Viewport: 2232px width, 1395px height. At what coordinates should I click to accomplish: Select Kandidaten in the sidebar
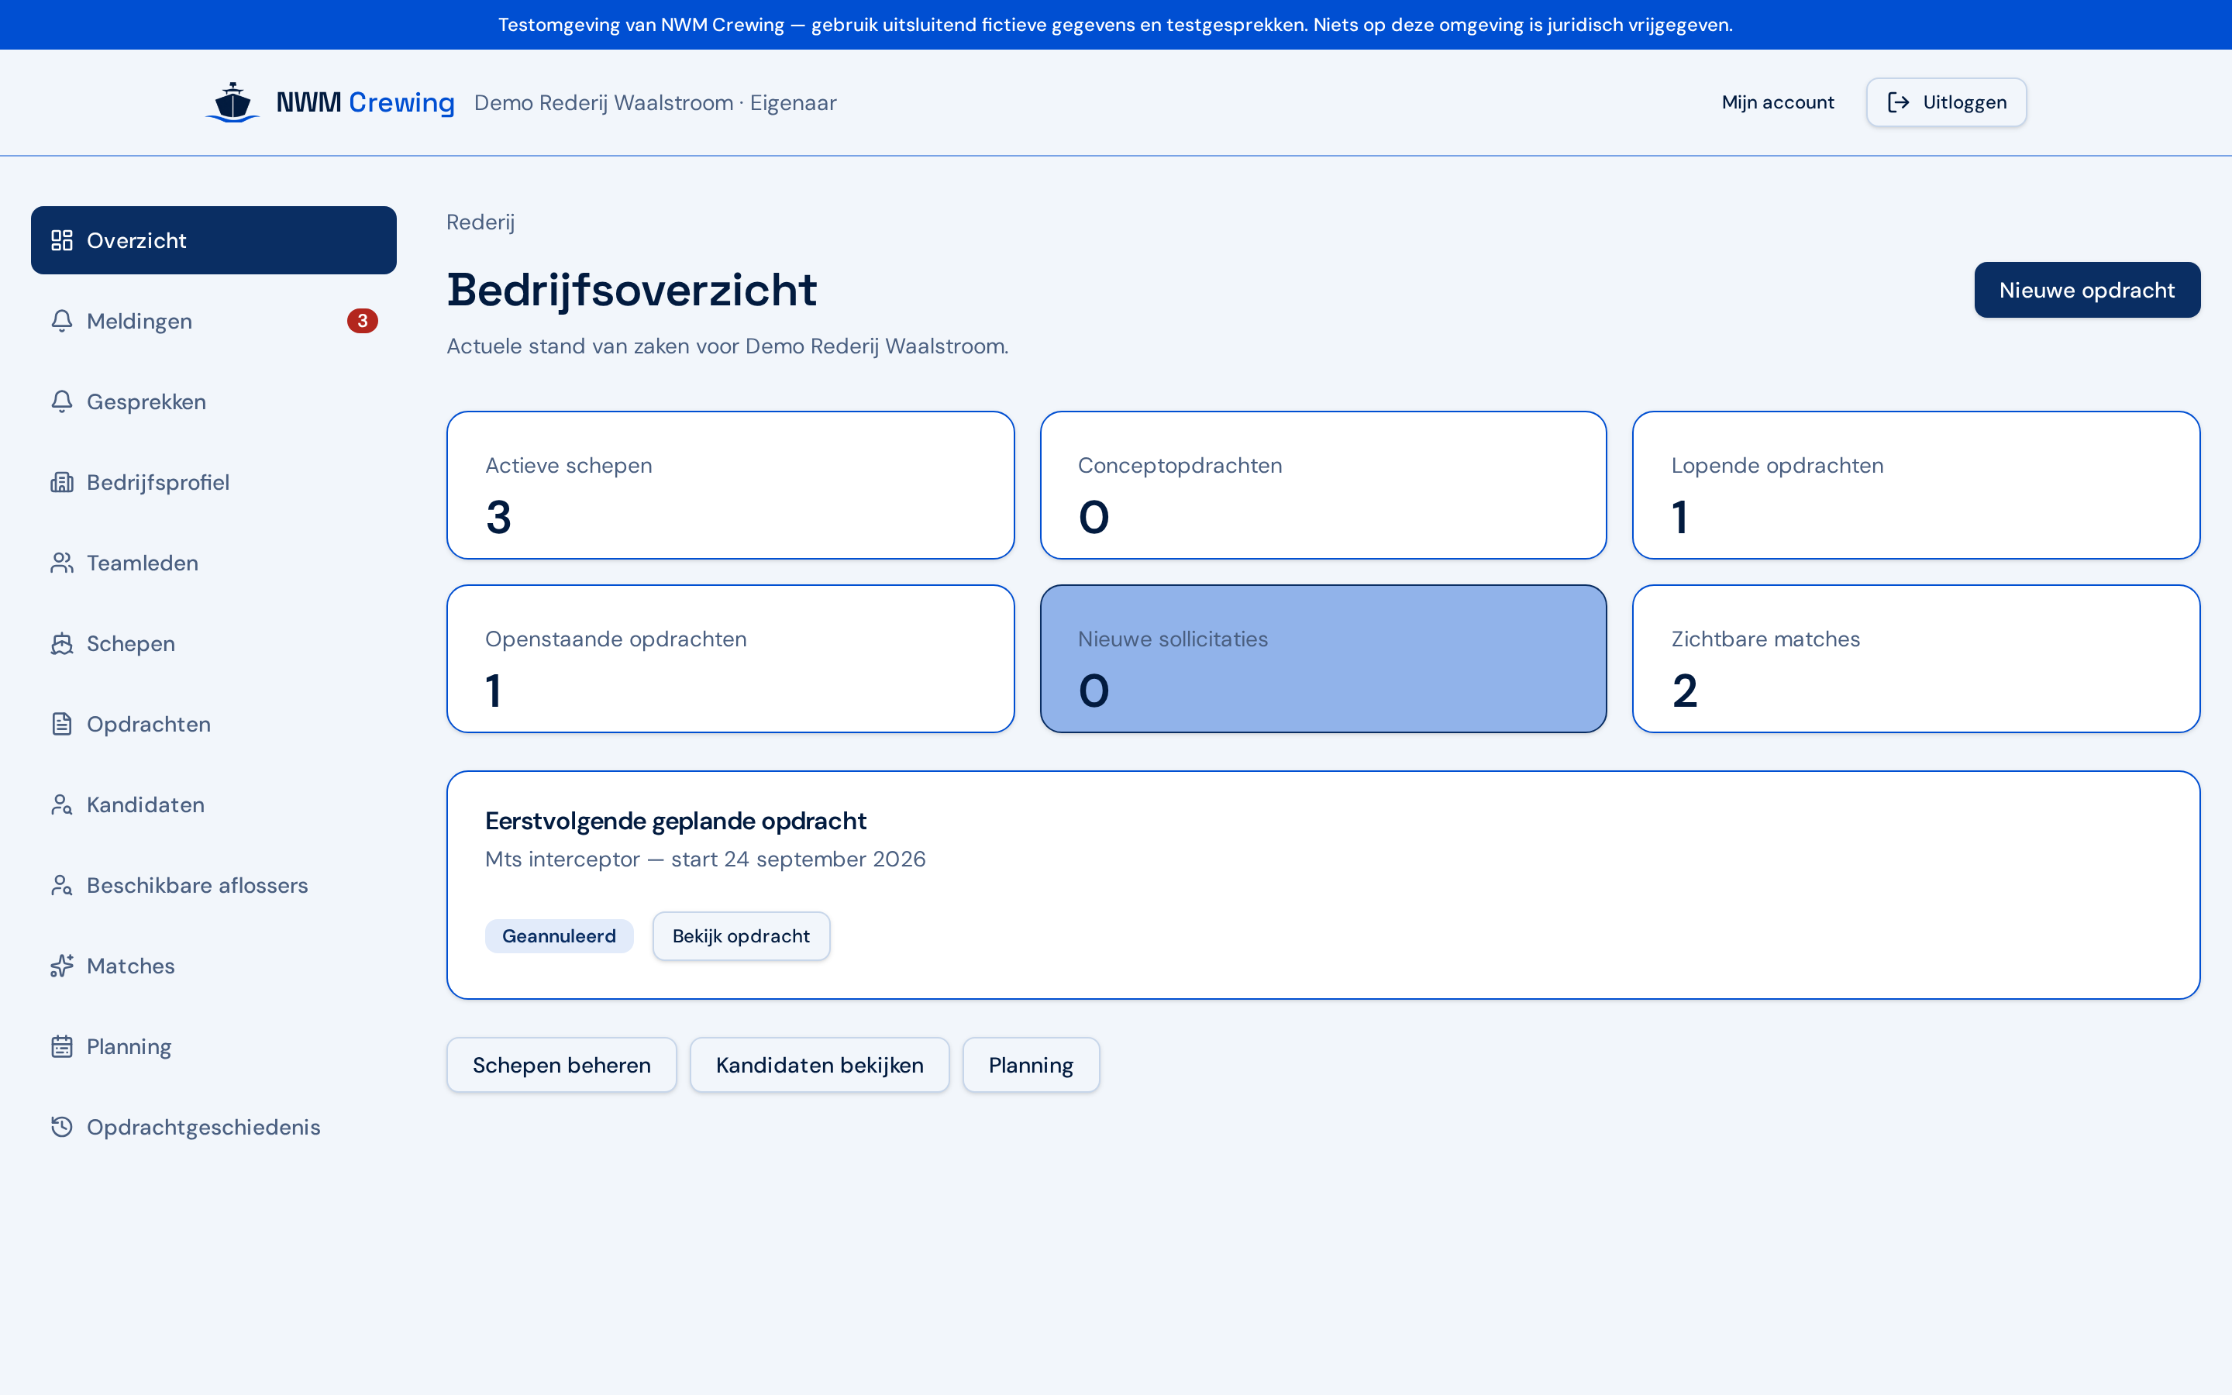click(x=214, y=804)
